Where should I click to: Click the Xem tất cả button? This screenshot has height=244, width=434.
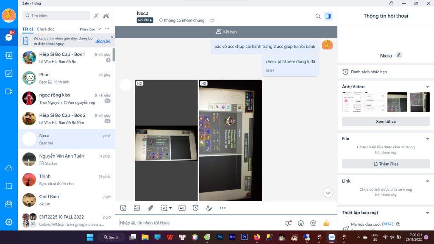[386, 122]
